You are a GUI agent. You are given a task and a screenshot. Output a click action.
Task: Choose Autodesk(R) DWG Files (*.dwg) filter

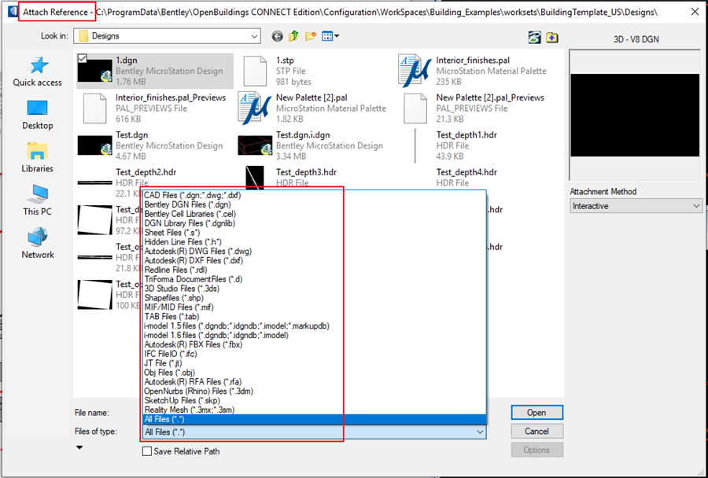[x=314, y=252]
